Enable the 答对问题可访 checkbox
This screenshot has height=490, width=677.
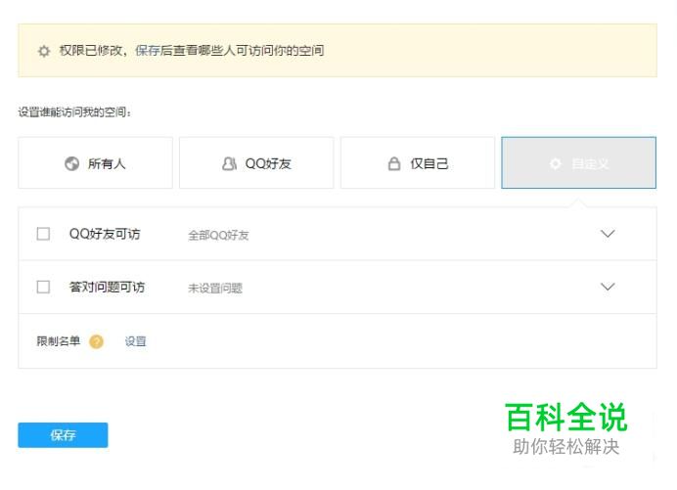(x=43, y=288)
